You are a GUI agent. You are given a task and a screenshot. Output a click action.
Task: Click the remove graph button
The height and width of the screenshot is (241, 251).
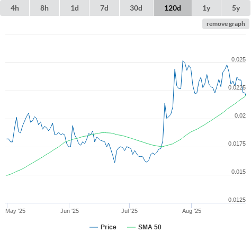click(226, 24)
